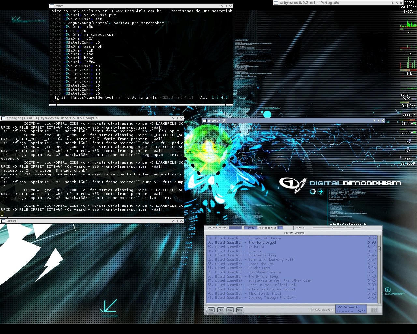Select track 61 Mordred's Song

[x=291, y=255]
